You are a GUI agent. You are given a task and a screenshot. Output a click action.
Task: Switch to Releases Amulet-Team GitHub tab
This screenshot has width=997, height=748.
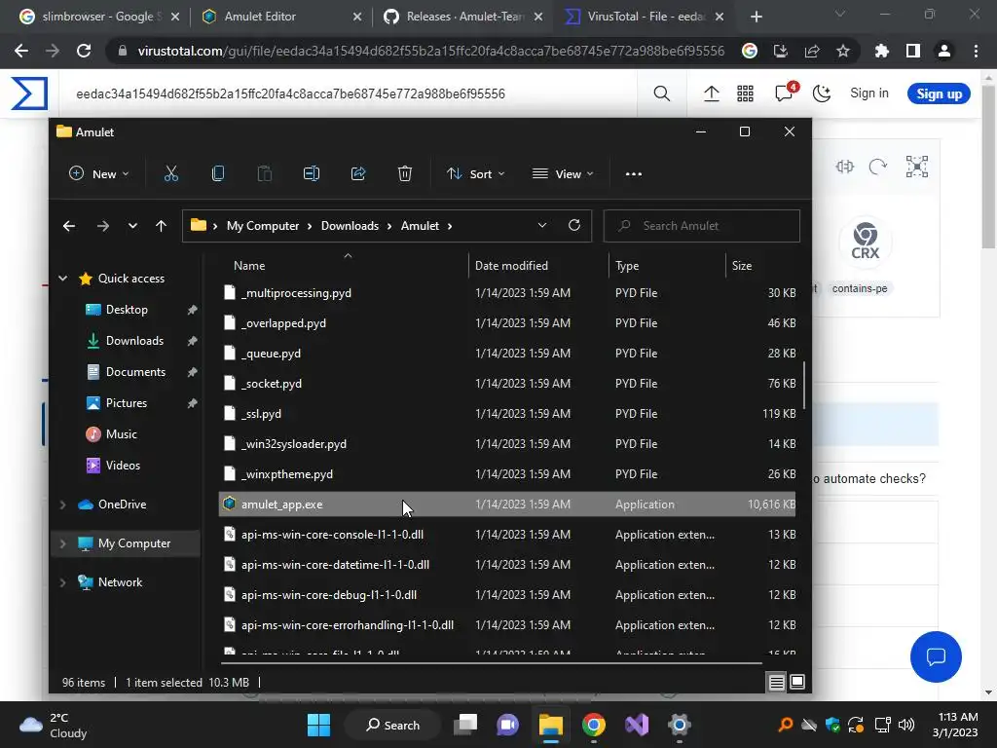point(462,17)
